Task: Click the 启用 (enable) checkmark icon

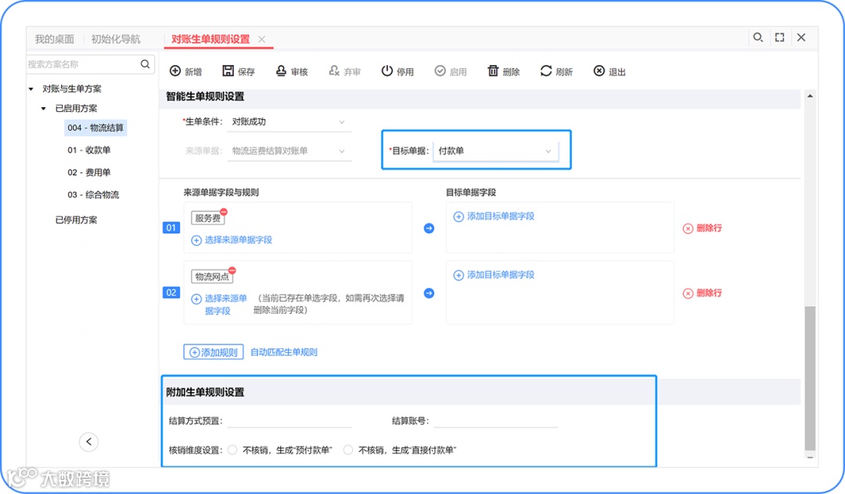Action: [440, 71]
